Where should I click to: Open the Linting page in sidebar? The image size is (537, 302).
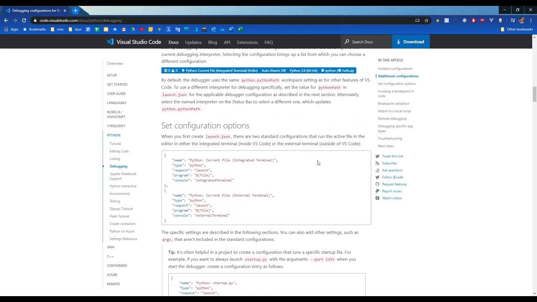pos(115,159)
